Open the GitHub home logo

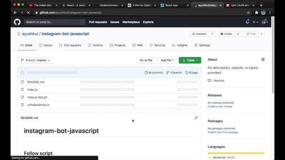coord(17,22)
